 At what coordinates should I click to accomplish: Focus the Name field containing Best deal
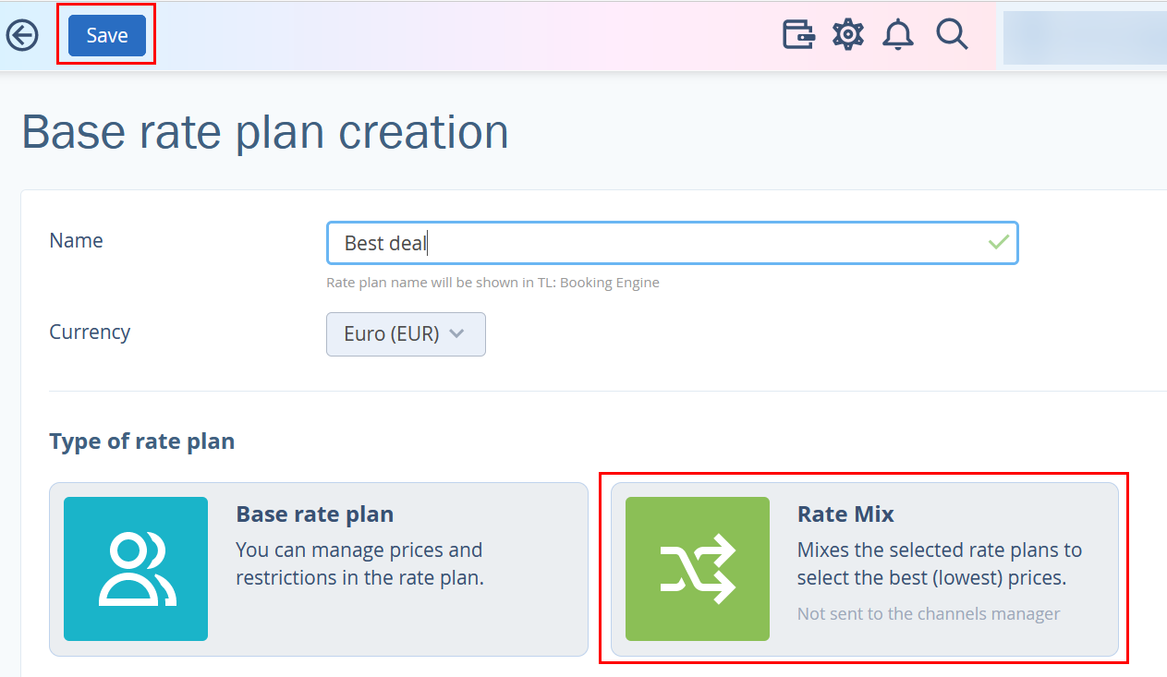673,243
